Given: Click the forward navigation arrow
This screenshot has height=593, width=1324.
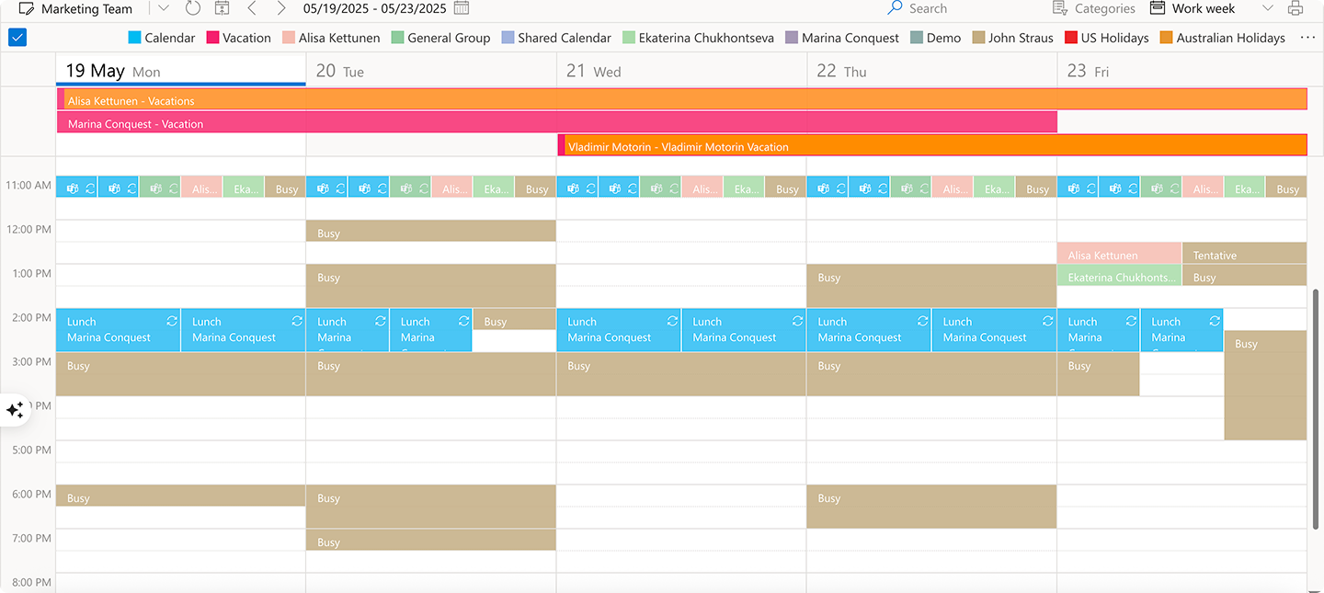Looking at the screenshot, I should click(x=281, y=8).
